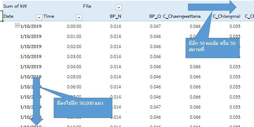Select the C_Chiangmai column header
The width and height of the screenshot is (254, 127).
[x=226, y=16]
